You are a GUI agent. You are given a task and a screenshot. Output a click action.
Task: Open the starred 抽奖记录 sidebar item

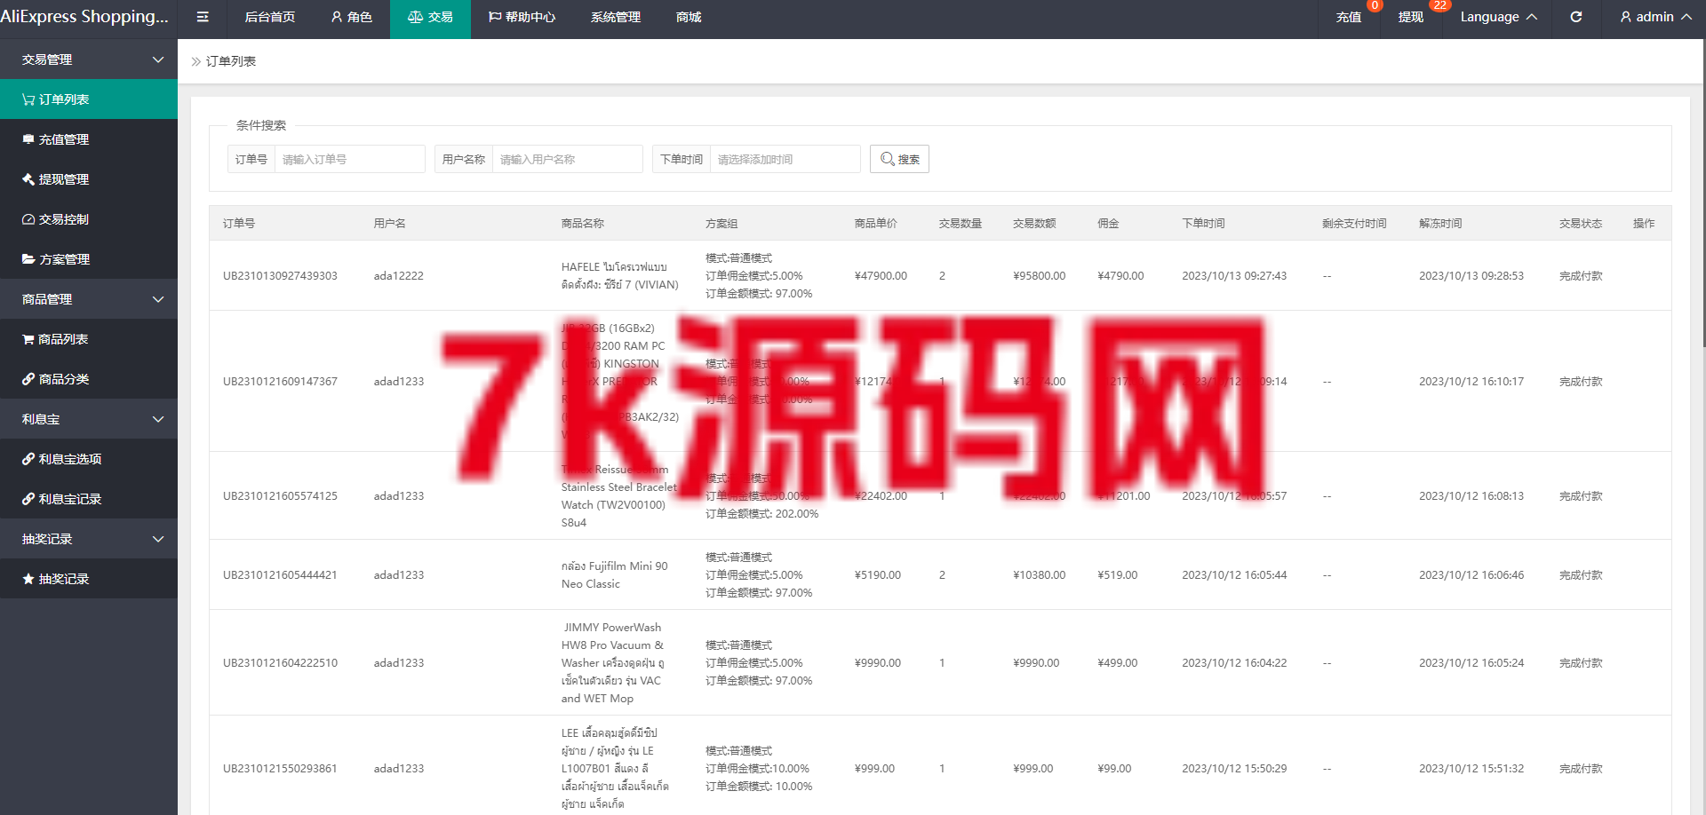89,579
